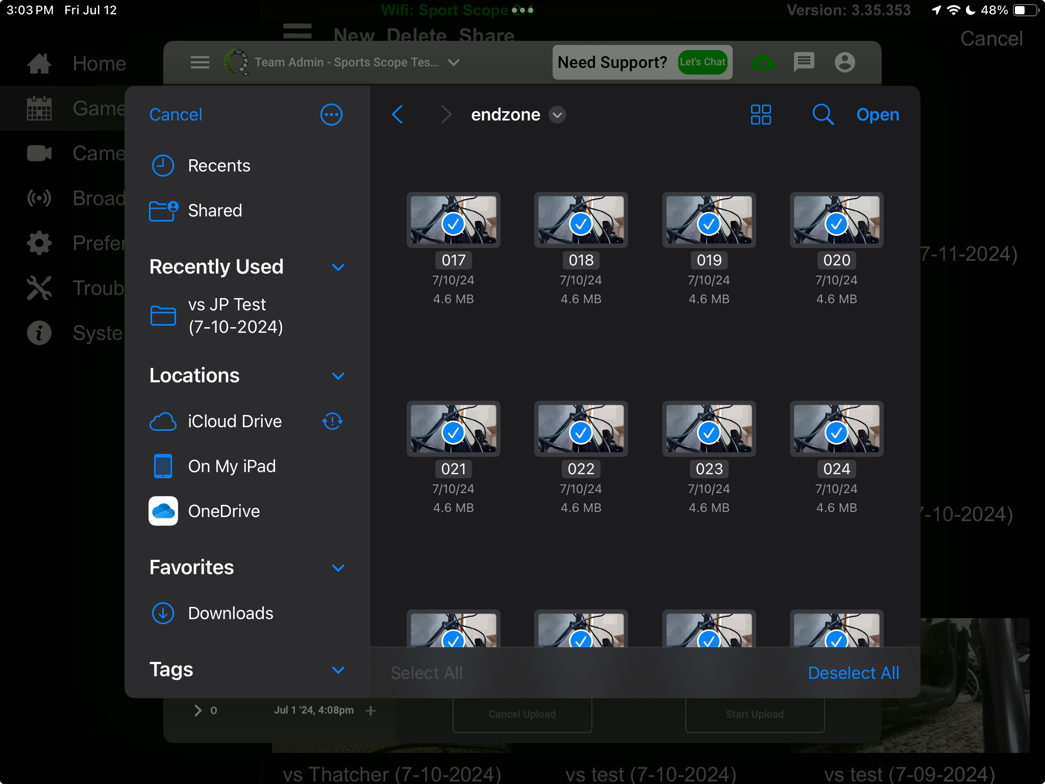
Task: Click New in background toolbar
Action: 354,35
